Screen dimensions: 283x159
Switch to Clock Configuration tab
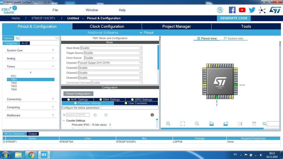[107, 27]
